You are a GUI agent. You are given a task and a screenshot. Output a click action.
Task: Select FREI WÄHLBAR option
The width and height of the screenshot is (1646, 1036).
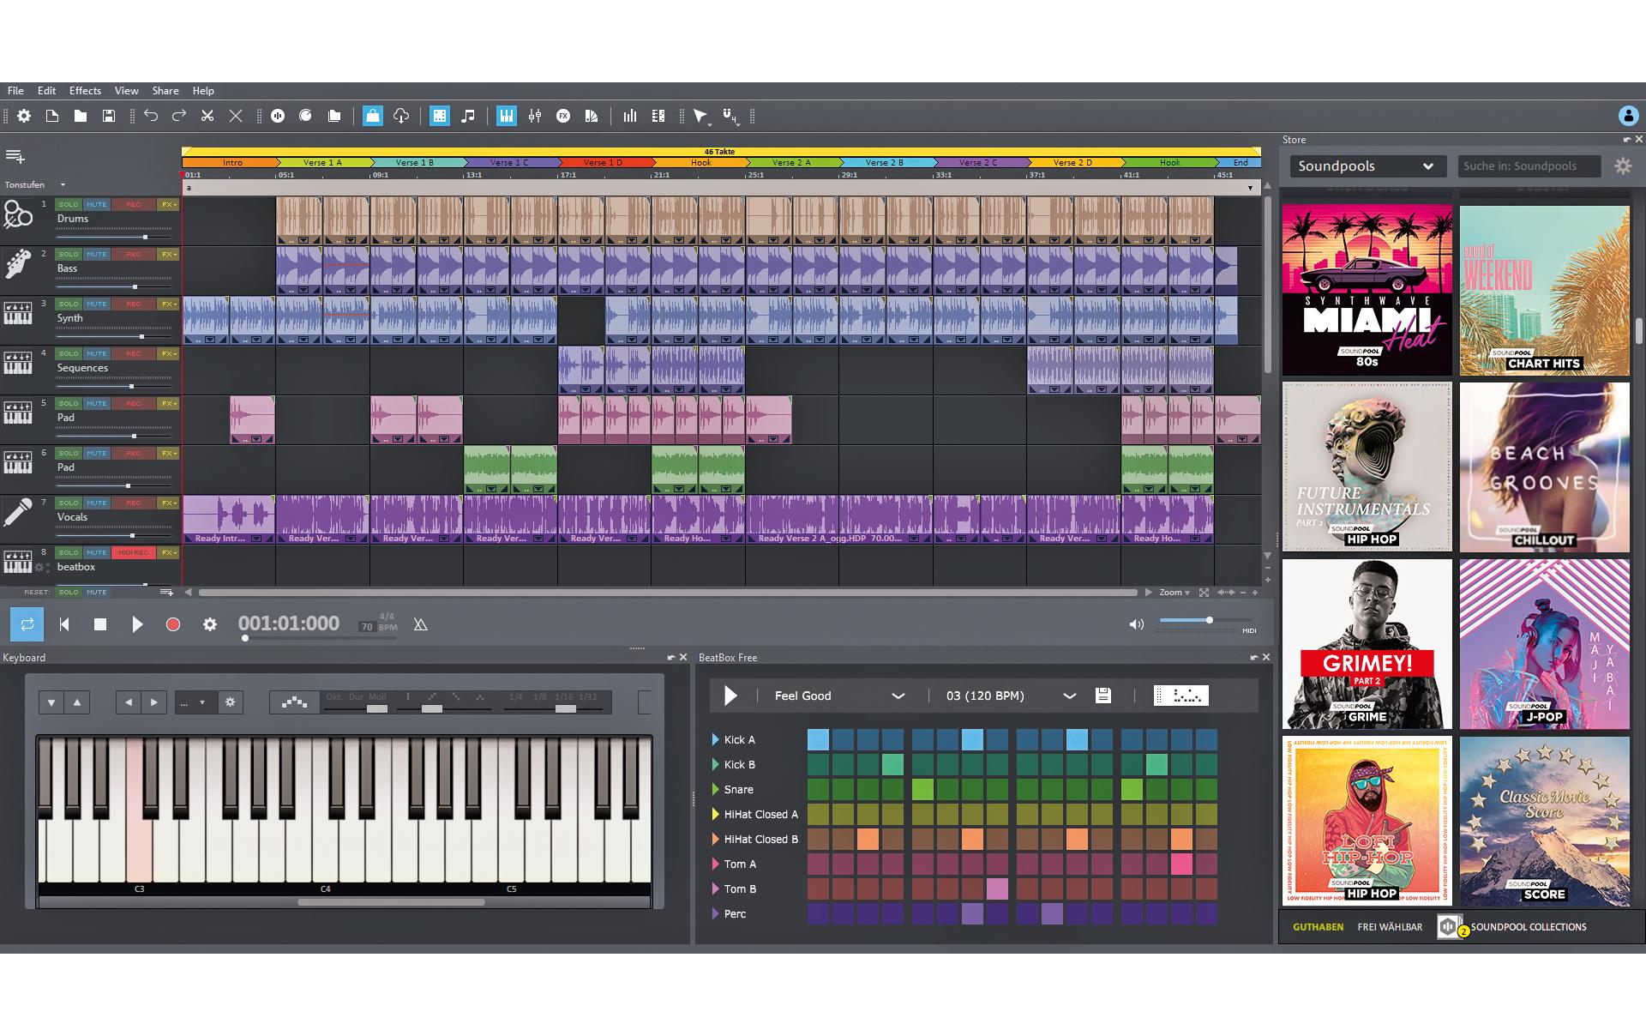(1390, 927)
